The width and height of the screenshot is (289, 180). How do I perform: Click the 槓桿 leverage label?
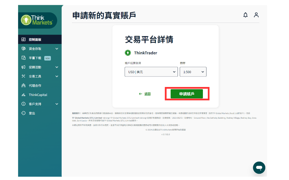pos(183,63)
